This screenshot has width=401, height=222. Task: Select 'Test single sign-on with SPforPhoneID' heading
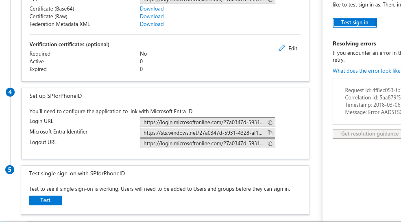pyautogui.click(x=77, y=174)
